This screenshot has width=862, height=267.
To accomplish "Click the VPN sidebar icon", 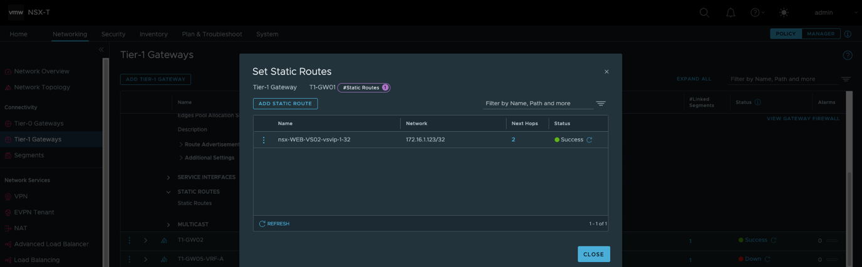I will pos(8,197).
